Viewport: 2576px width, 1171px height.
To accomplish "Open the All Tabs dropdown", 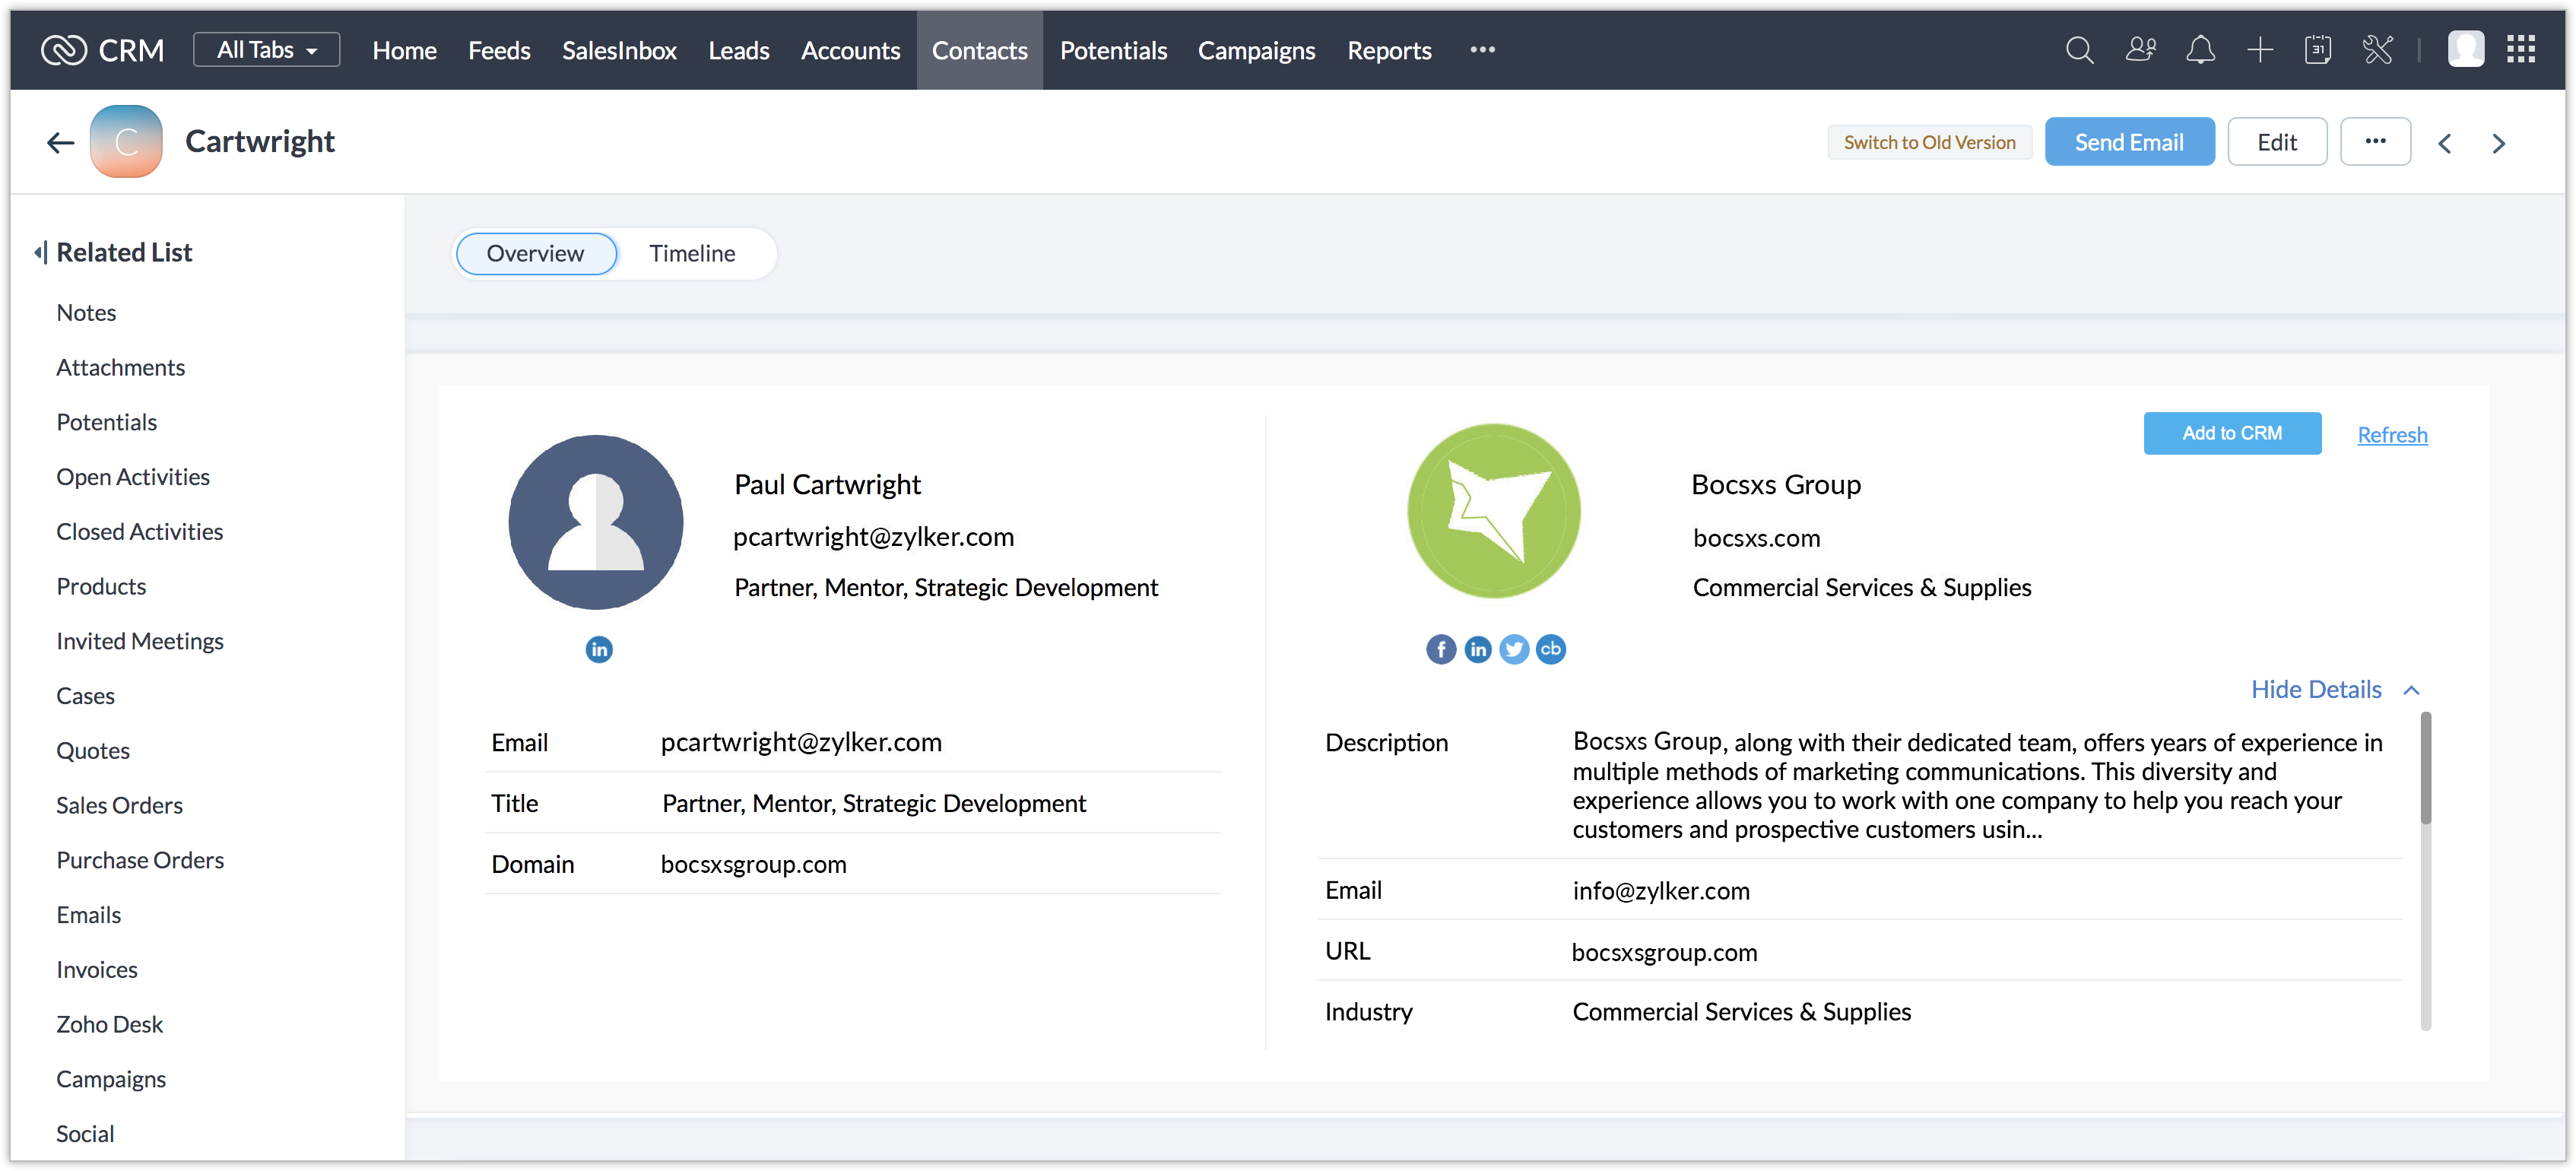I will (266, 50).
